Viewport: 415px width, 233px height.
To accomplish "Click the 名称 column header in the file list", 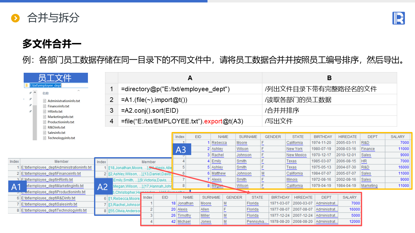I will (45, 93).
